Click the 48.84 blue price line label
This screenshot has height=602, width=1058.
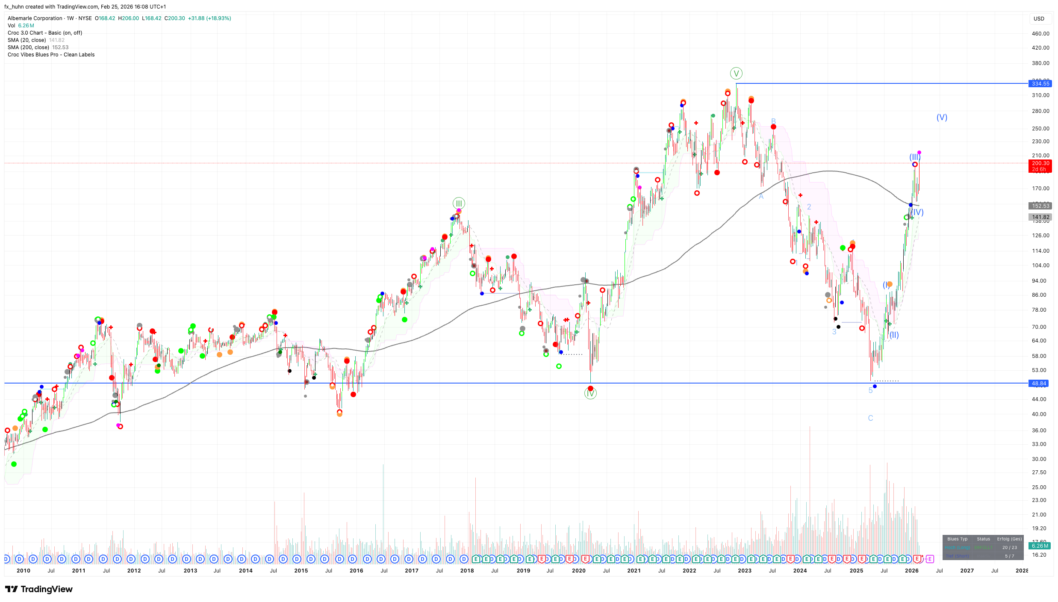[x=1039, y=383]
